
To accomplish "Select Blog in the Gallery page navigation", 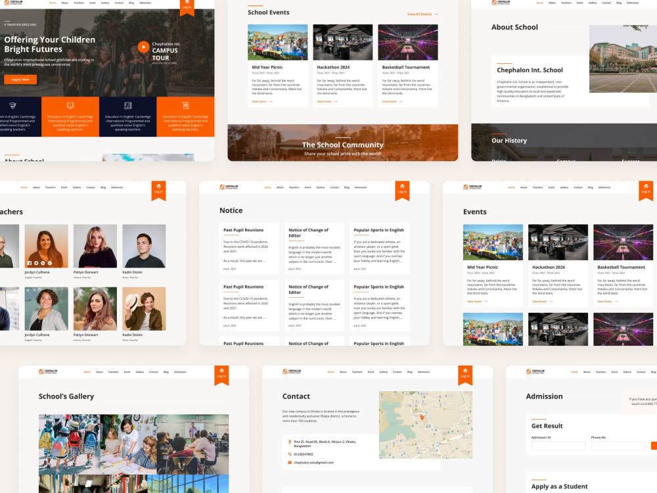I will [166, 372].
